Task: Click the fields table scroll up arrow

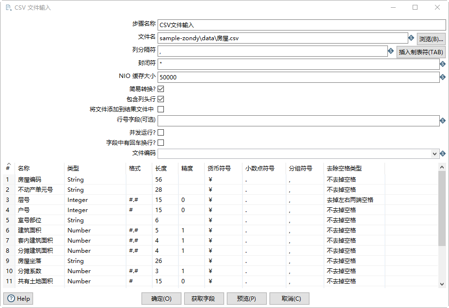Action: (x=442, y=167)
